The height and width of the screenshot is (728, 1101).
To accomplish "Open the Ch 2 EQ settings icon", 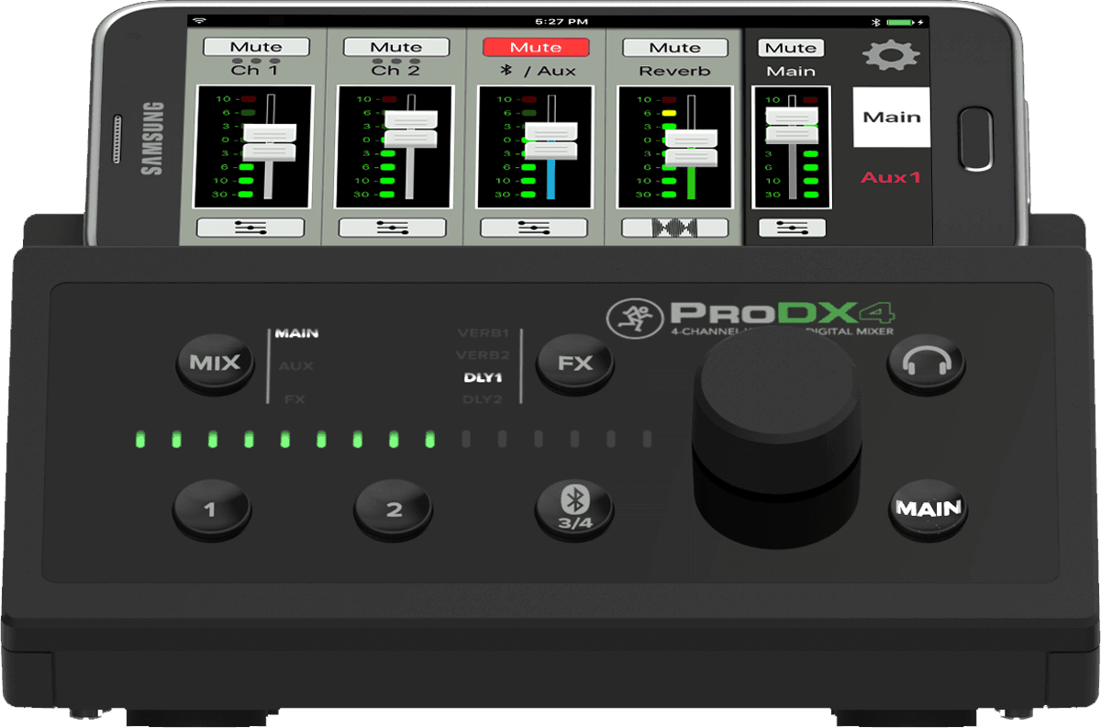I will [x=393, y=226].
